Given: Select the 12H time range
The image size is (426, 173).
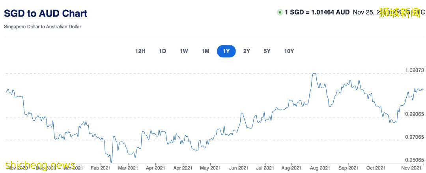Looking at the screenshot, I should pos(140,51).
